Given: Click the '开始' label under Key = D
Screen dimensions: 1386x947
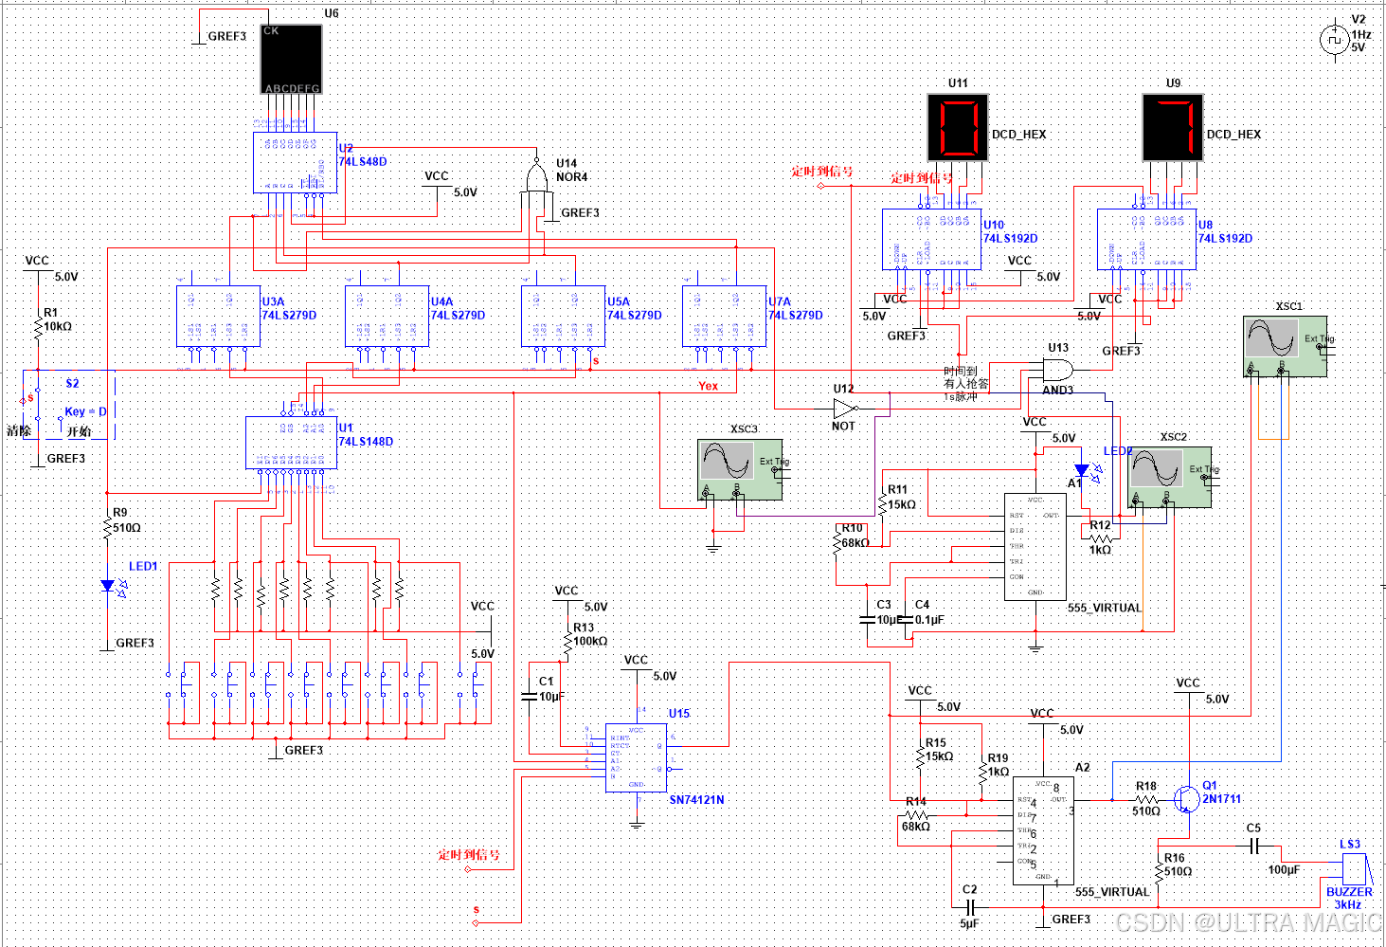Looking at the screenshot, I should 79,431.
